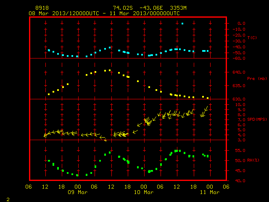
Task: Click station ID 8918 in header
Action: click(x=42, y=8)
